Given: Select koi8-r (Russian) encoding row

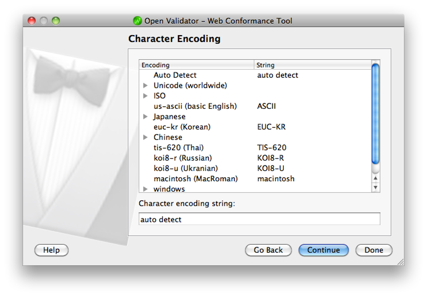Looking at the screenshot, I should [x=183, y=158].
